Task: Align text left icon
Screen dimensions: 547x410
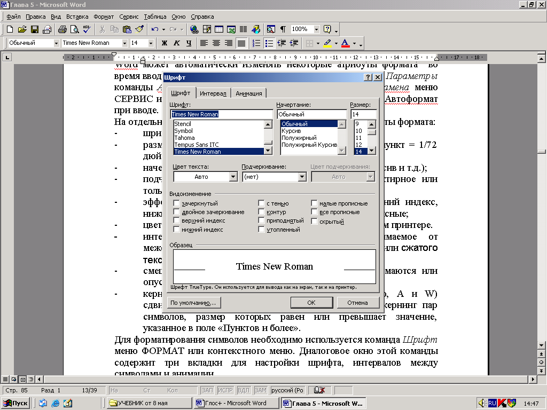Action: (204, 43)
